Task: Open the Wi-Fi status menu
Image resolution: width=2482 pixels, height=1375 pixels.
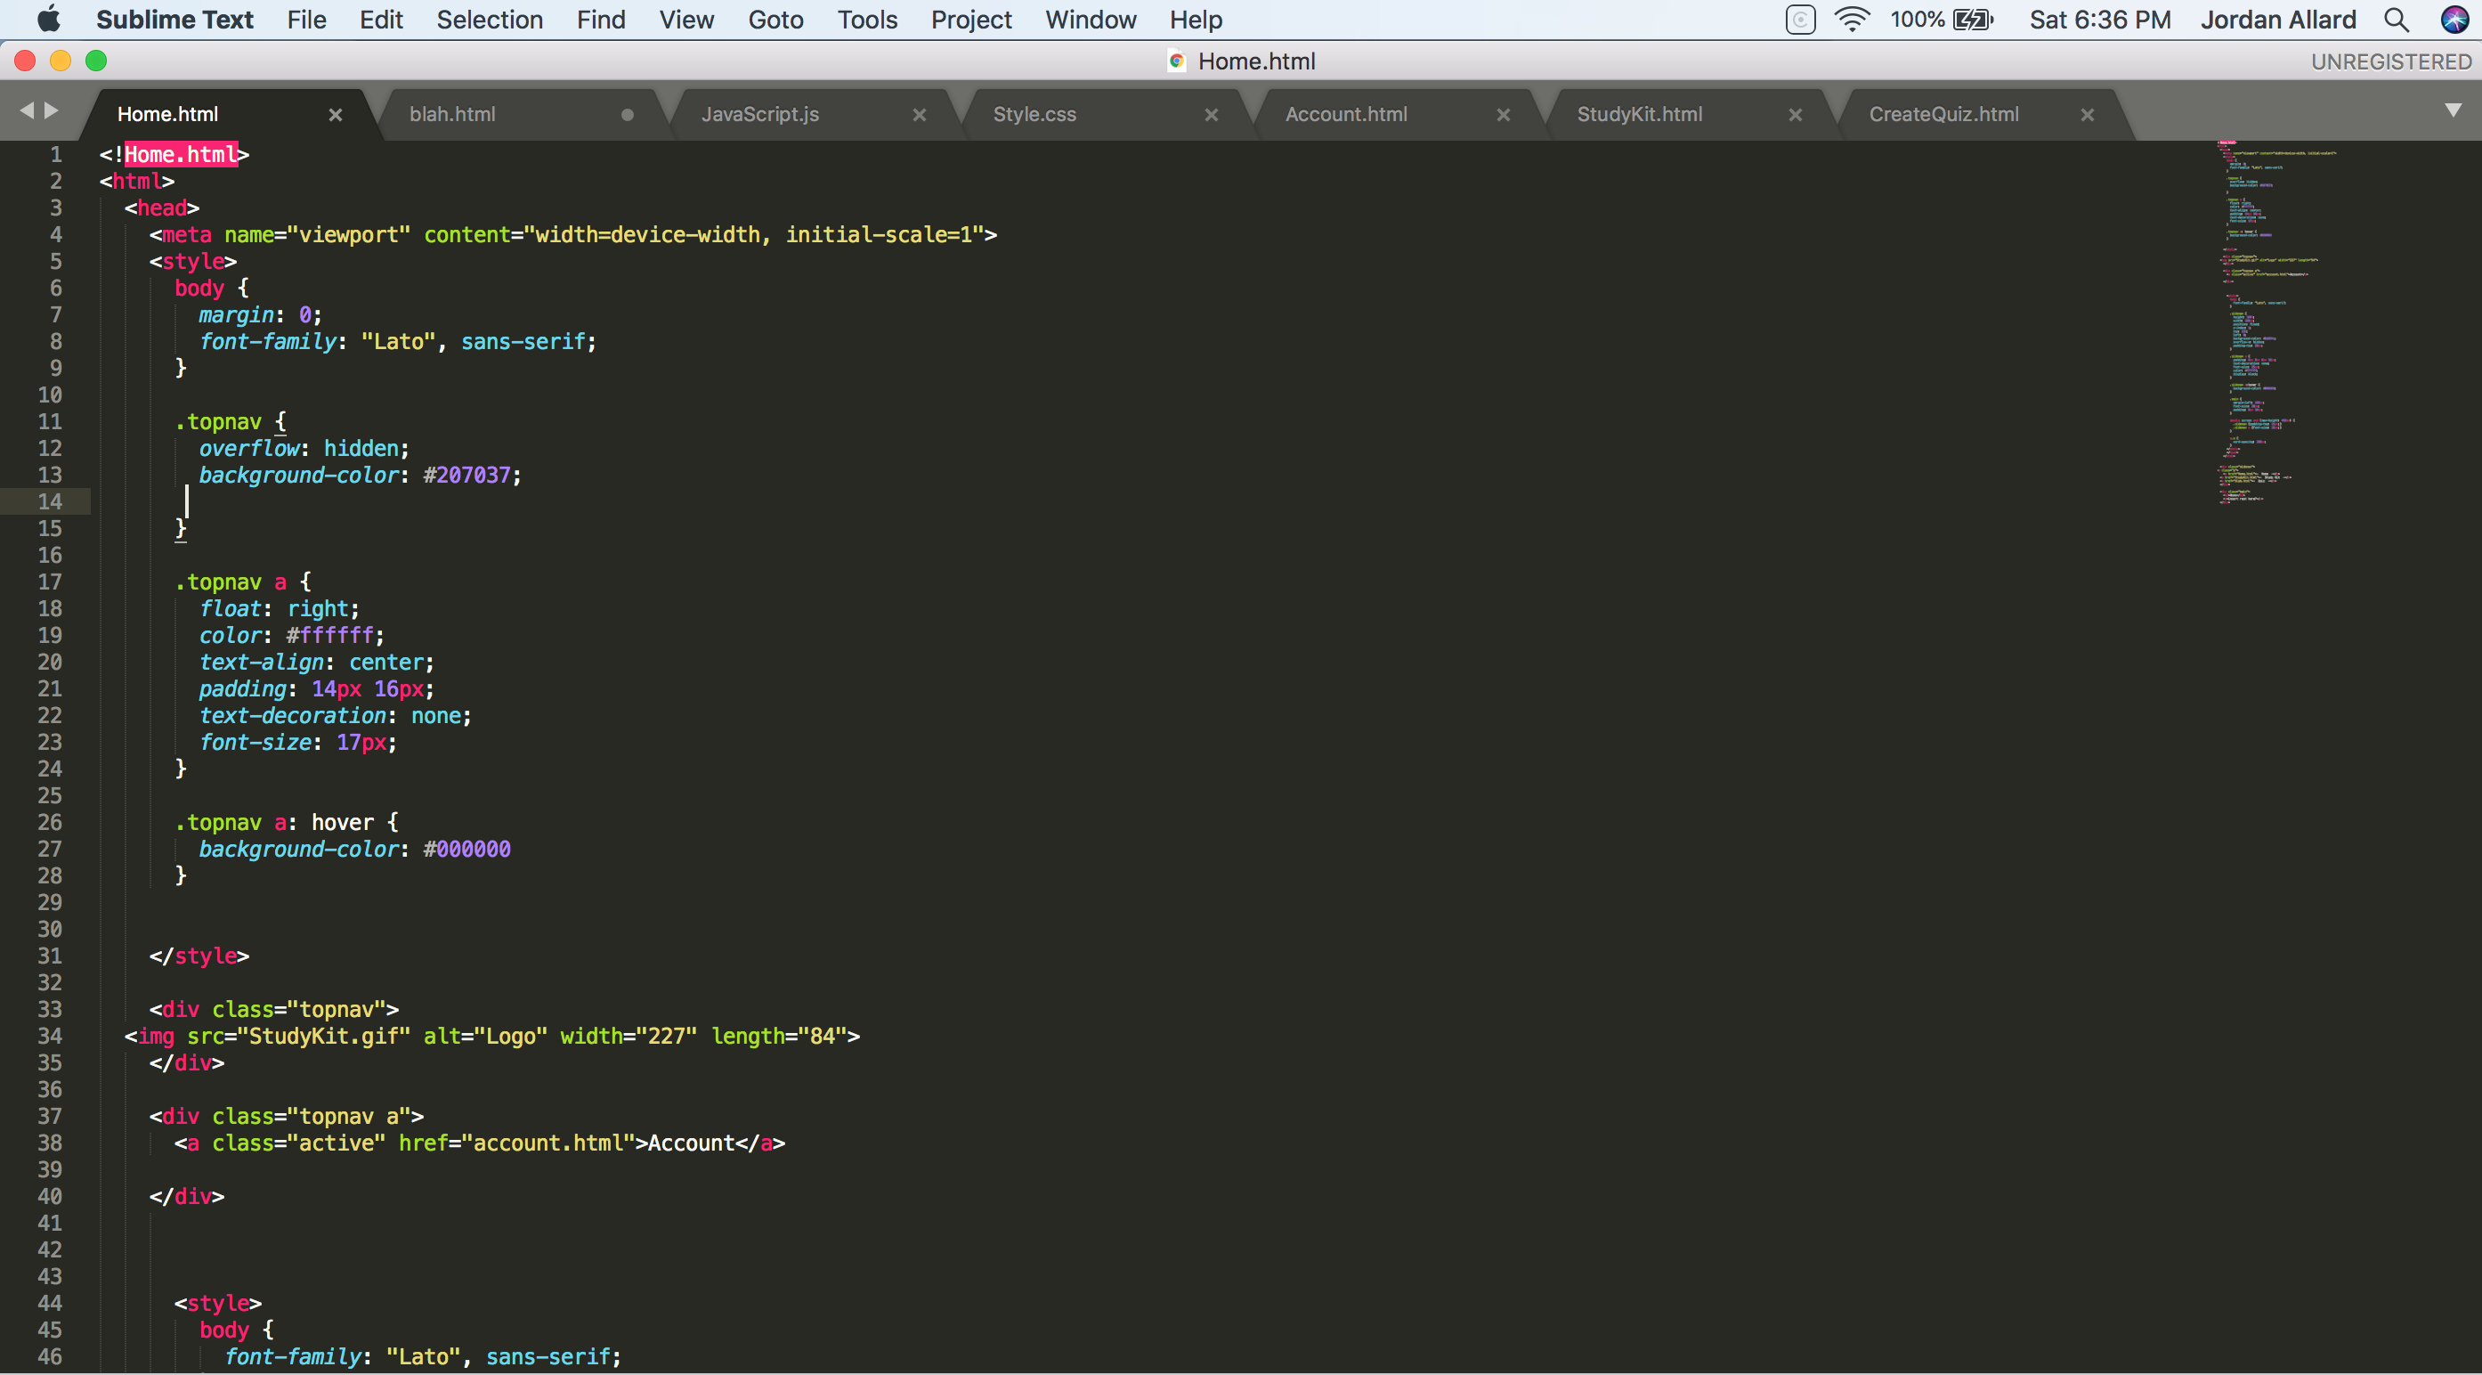Action: [x=1851, y=20]
